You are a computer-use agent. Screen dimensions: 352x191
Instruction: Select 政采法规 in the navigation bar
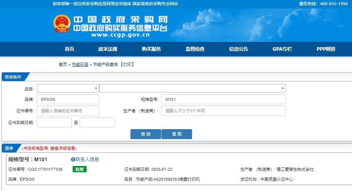pos(108,49)
